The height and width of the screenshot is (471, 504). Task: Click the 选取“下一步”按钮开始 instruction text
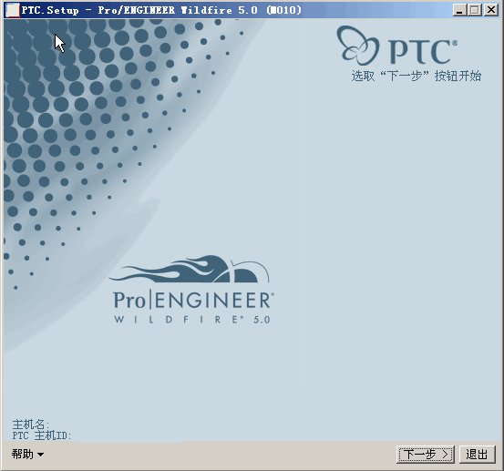click(x=416, y=77)
